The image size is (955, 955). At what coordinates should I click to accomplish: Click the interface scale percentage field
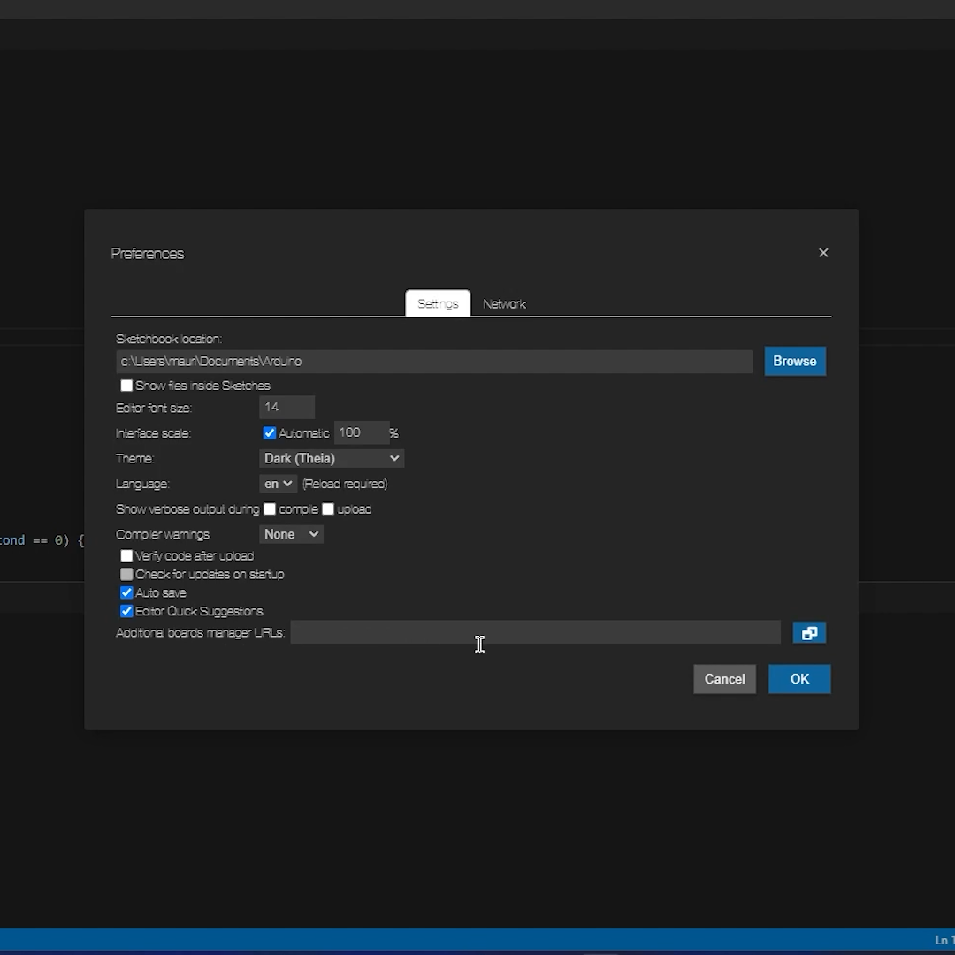coord(362,433)
